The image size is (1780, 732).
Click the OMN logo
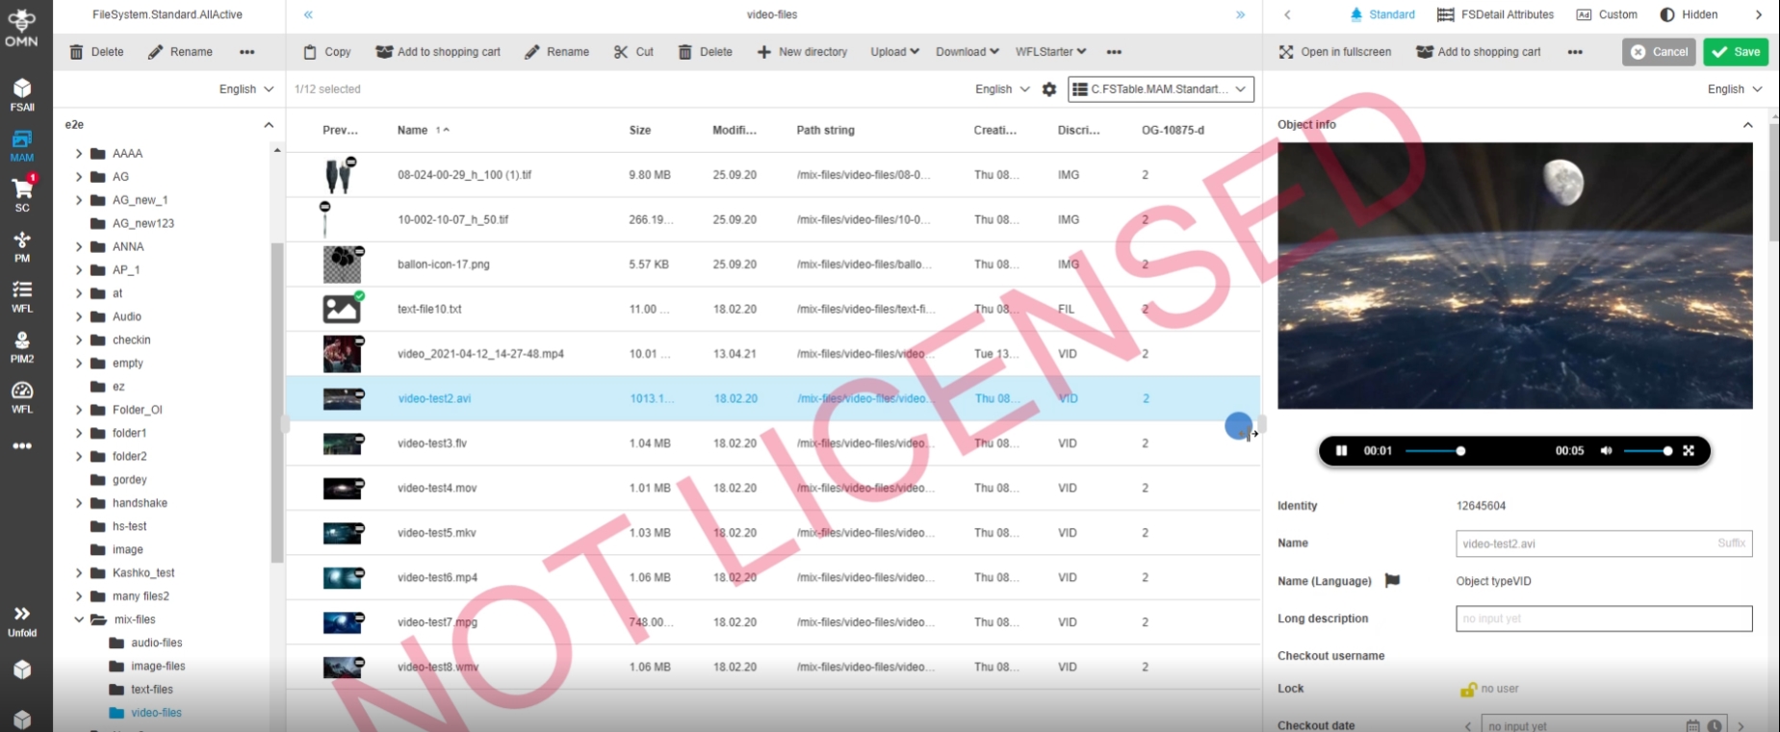pyautogui.click(x=21, y=27)
